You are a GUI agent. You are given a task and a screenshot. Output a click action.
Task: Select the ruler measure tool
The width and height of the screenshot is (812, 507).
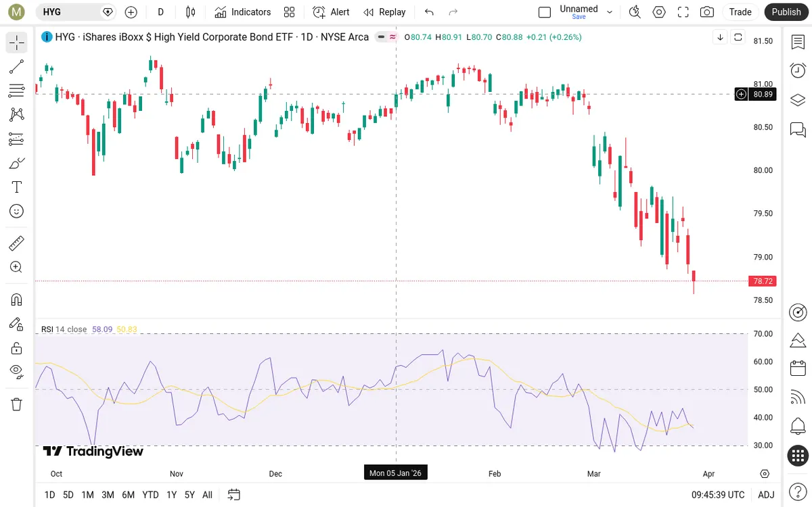click(x=17, y=243)
